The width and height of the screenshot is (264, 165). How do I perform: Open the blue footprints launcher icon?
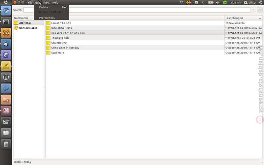click(x=6, y=88)
